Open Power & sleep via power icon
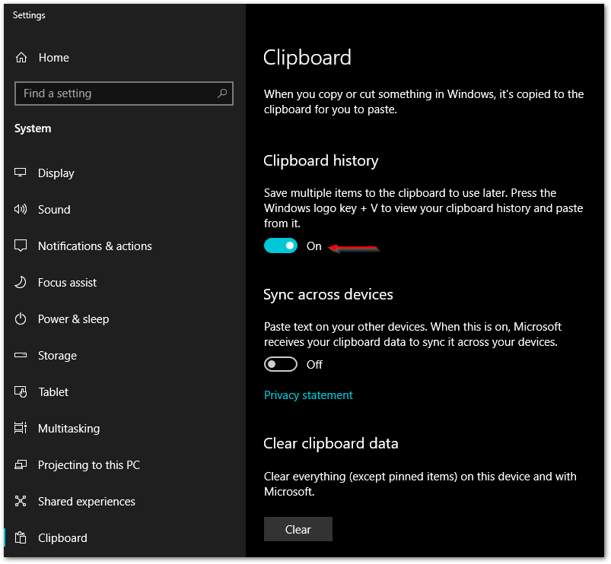This screenshot has height=564, width=611. (20, 318)
